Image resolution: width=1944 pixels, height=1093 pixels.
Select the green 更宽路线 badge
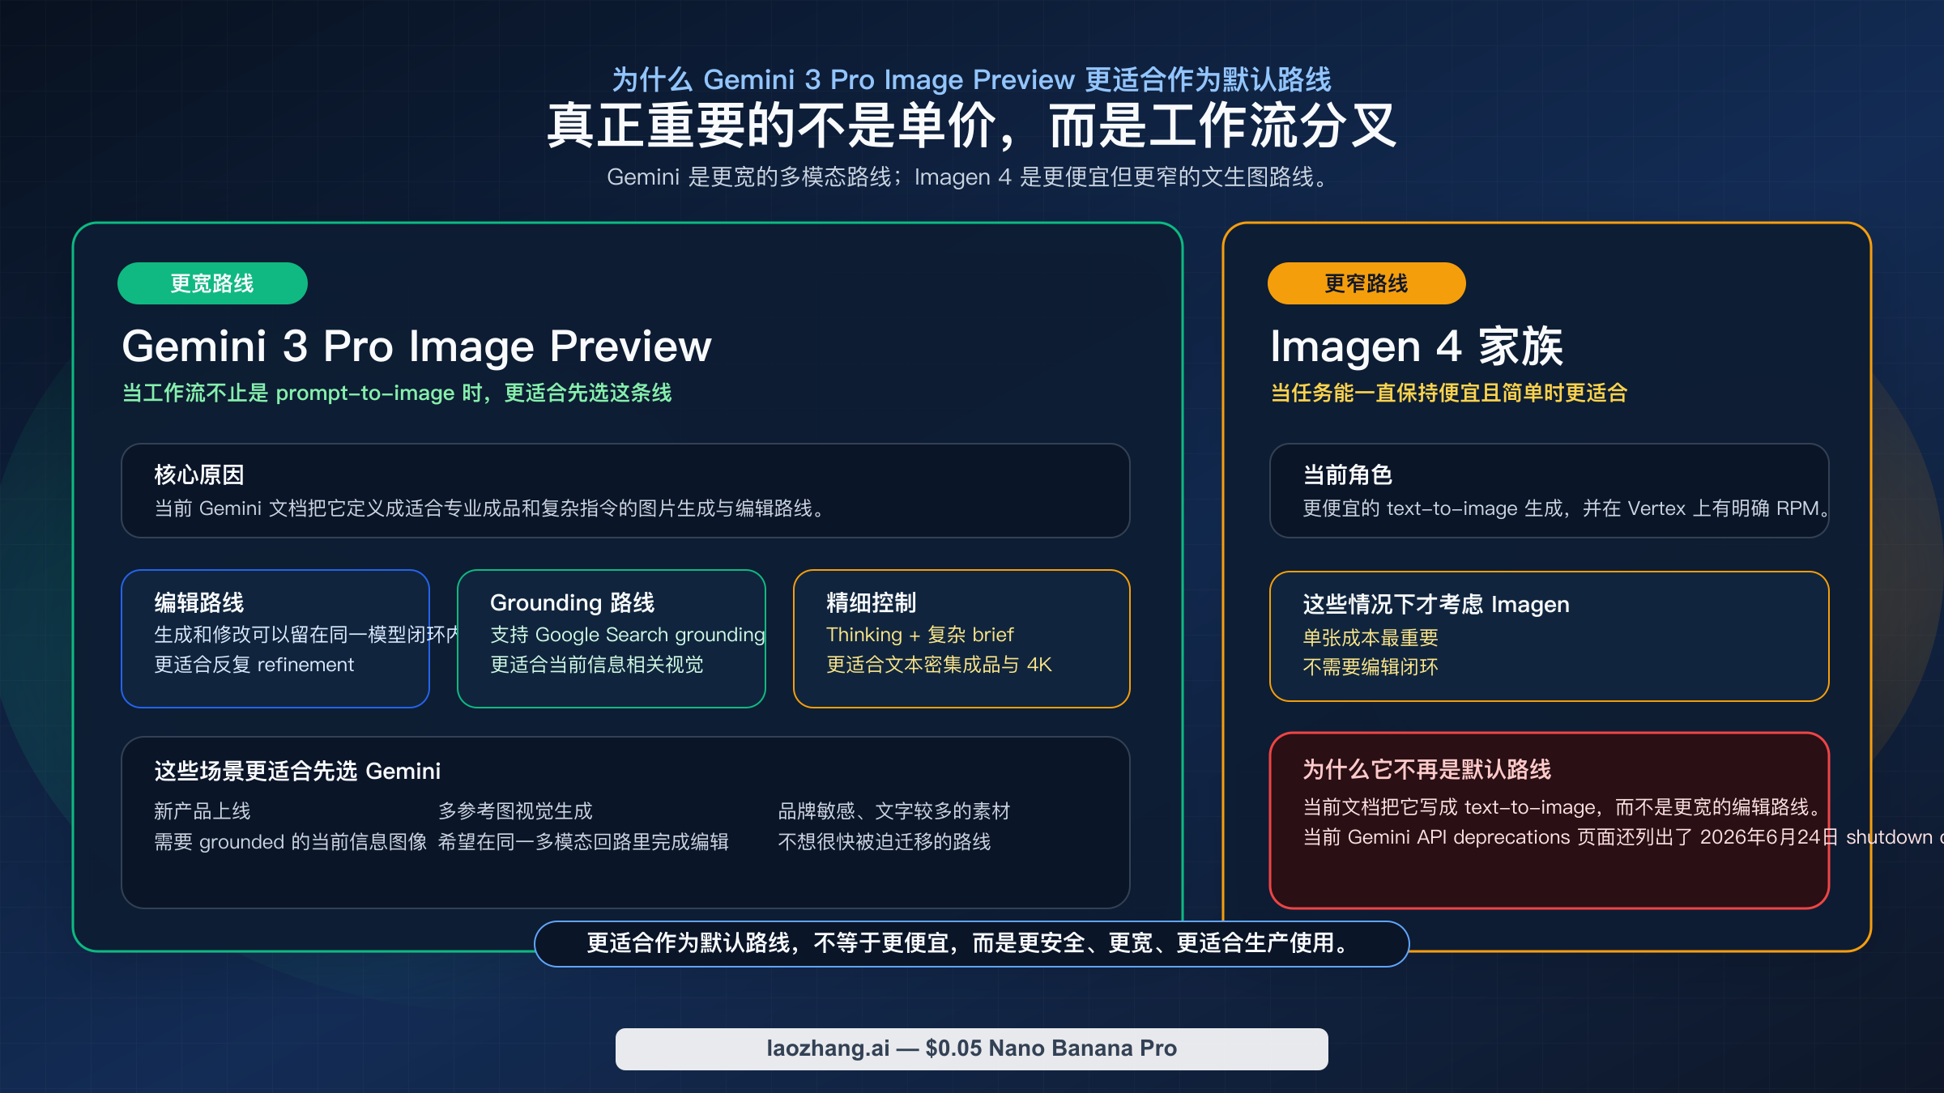[212, 283]
